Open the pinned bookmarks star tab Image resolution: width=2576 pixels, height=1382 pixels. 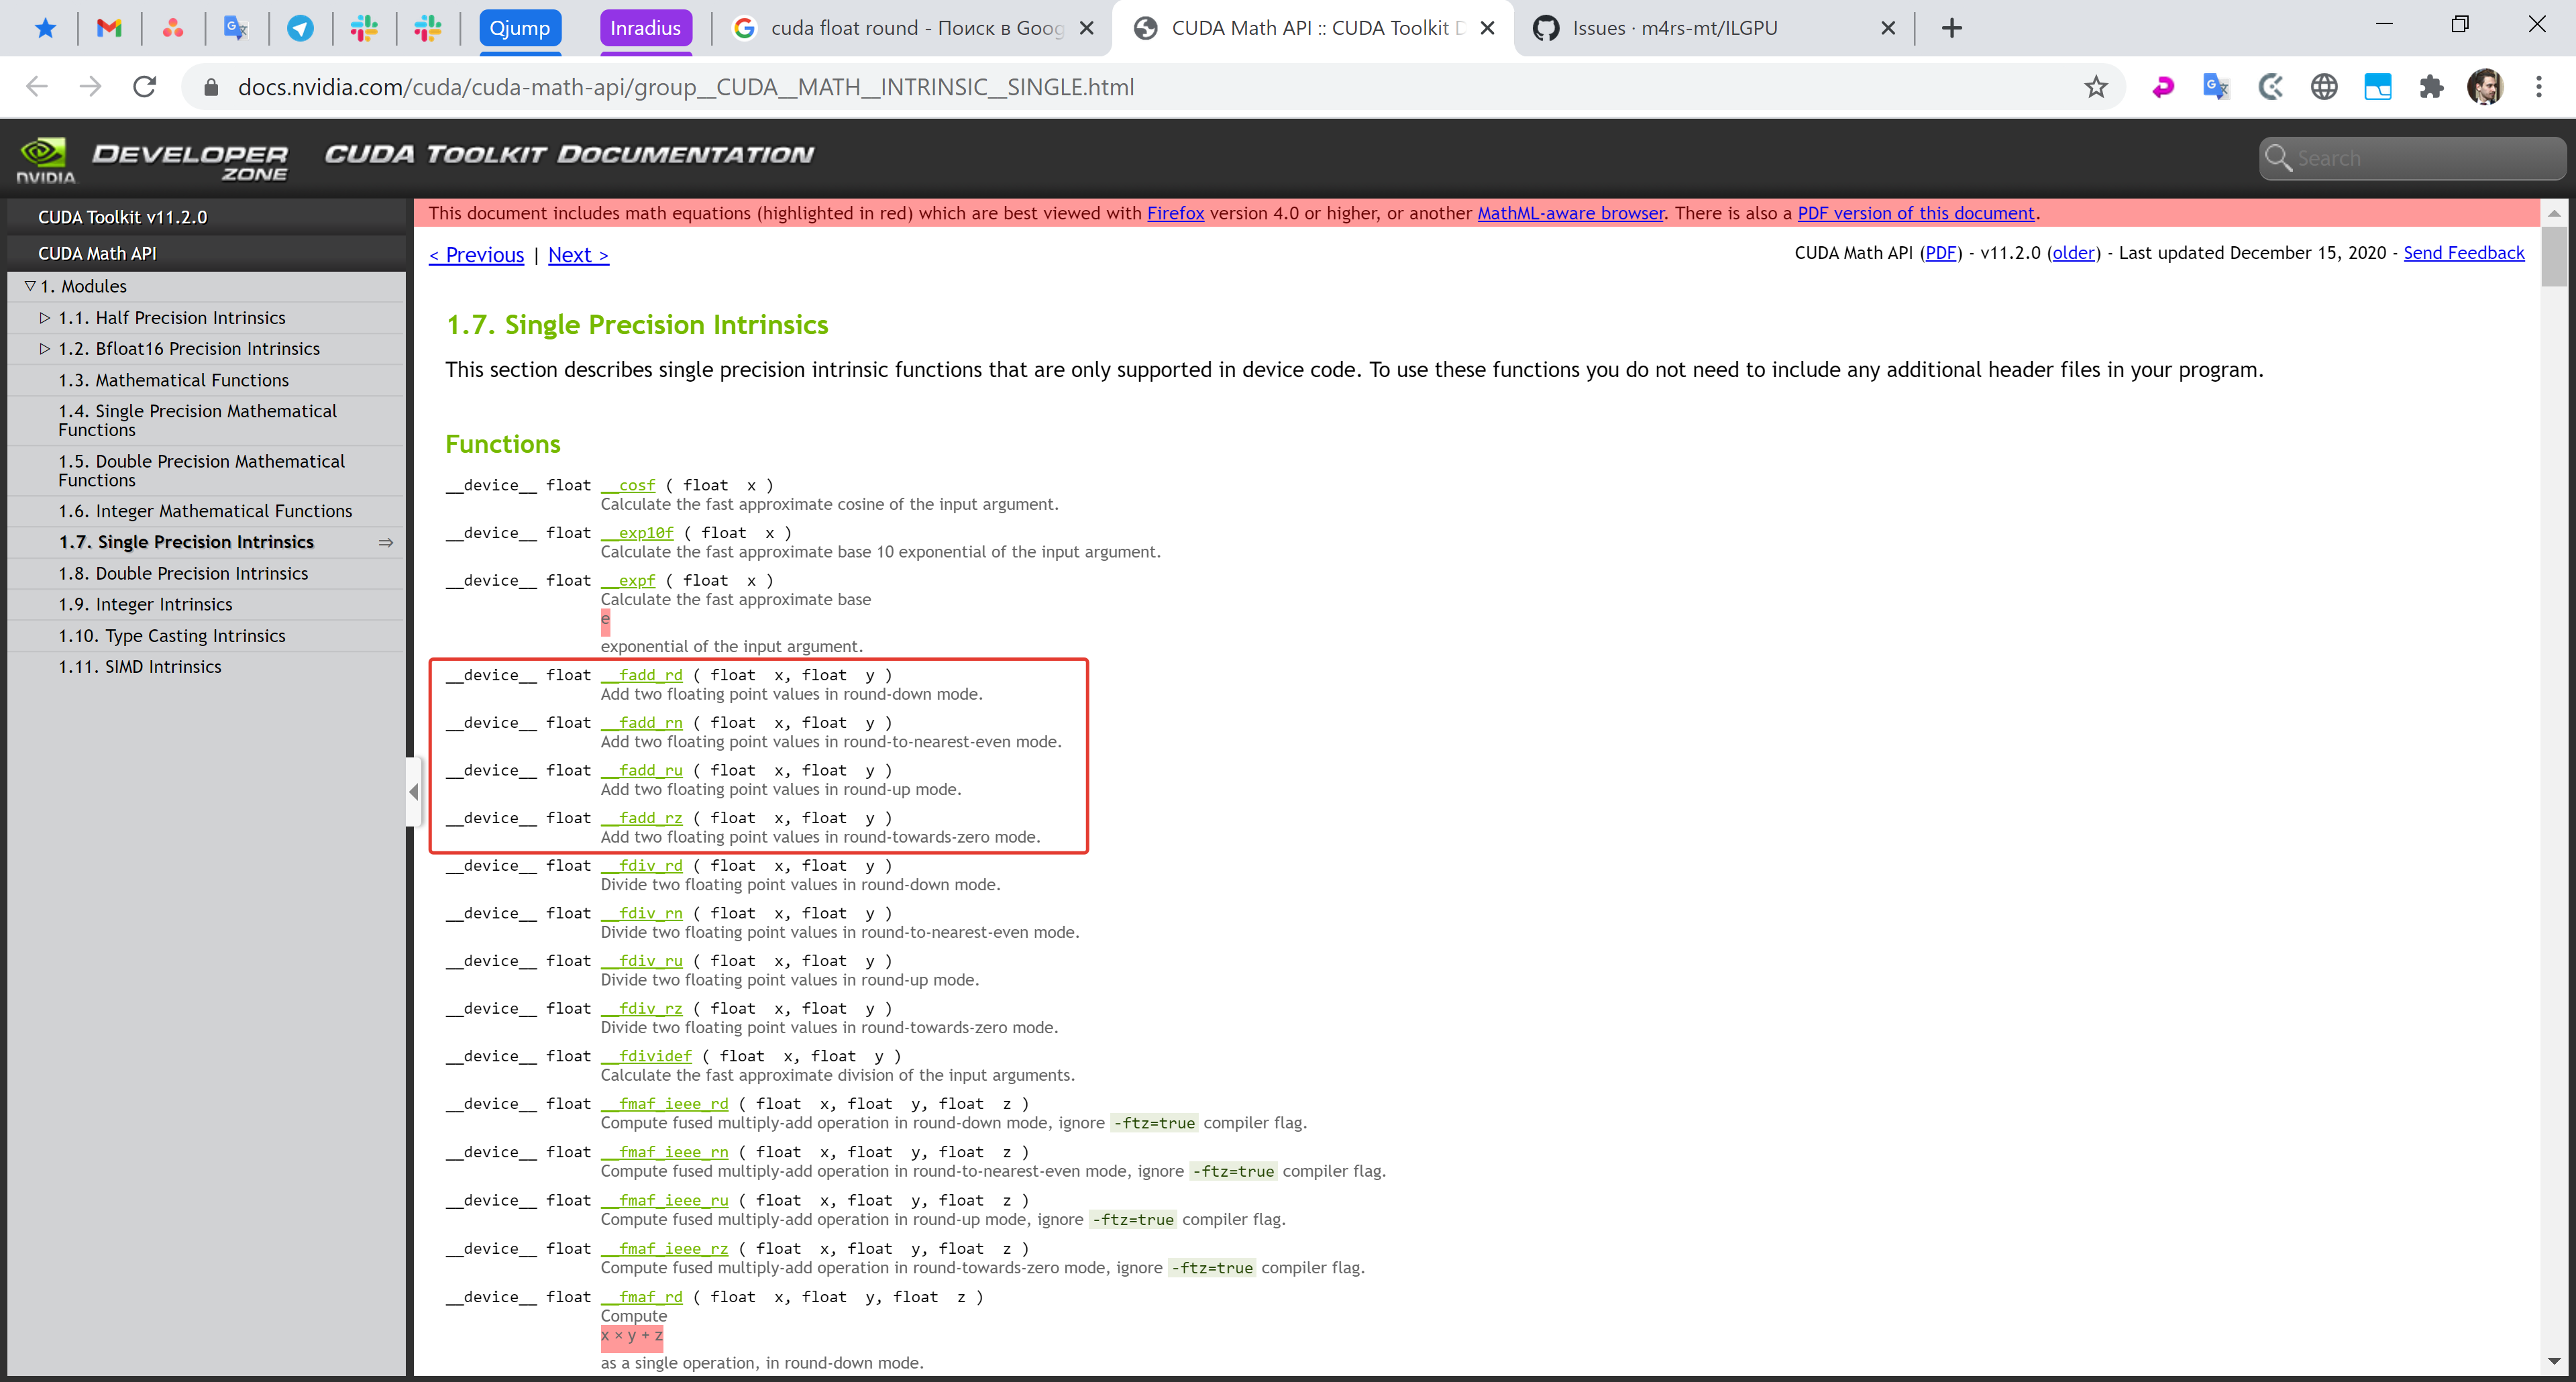45,28
